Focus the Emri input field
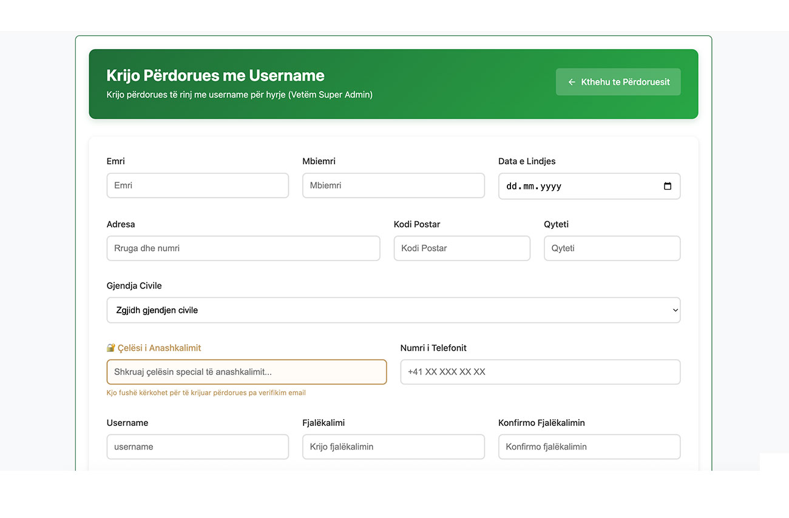The image size is (789, 518). [x=197, y=185]
